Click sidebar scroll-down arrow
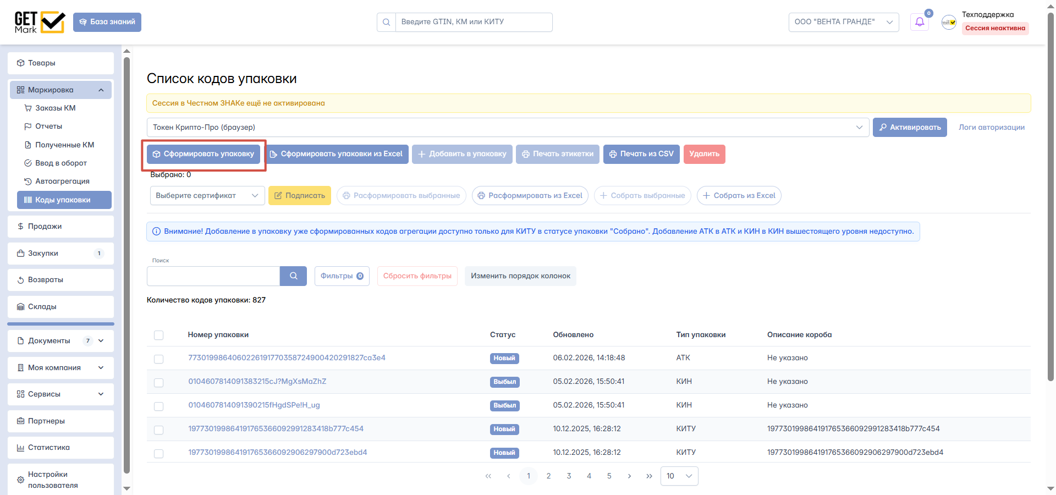1056x495 pixels. [127, 488]
